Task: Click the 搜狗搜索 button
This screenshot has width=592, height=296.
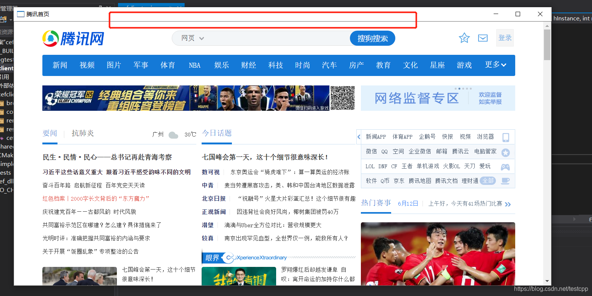Action: pos(373,38)
